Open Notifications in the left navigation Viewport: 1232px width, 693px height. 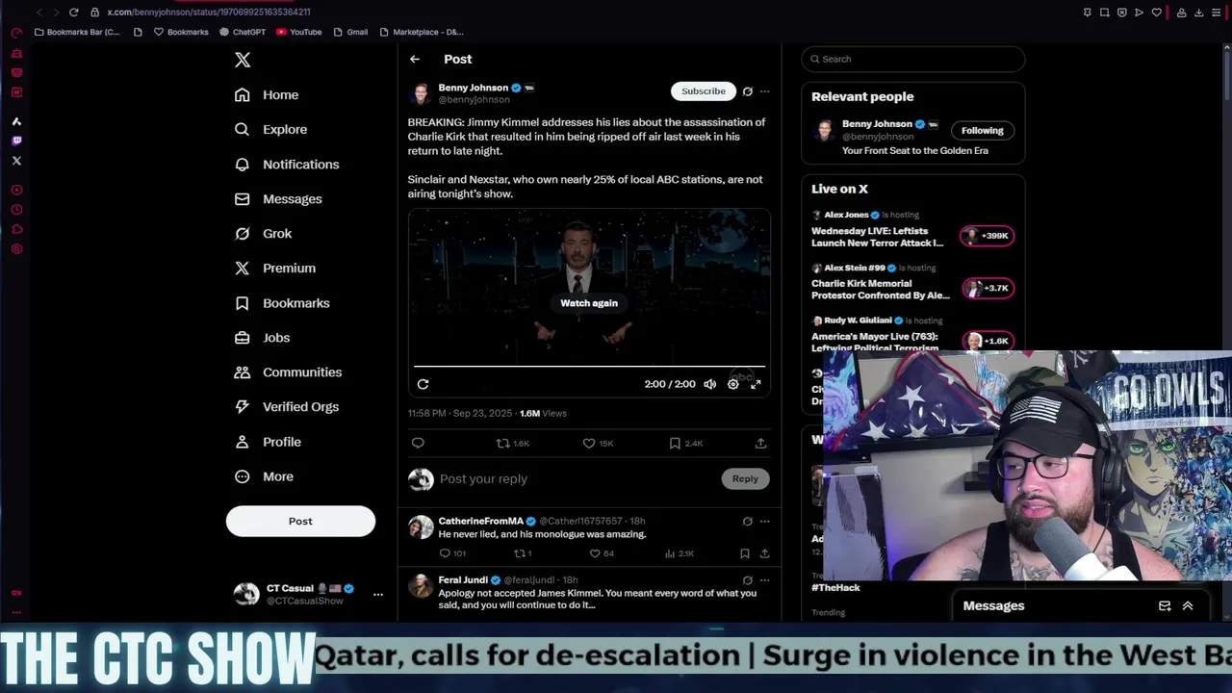click(x=287, y=165)
